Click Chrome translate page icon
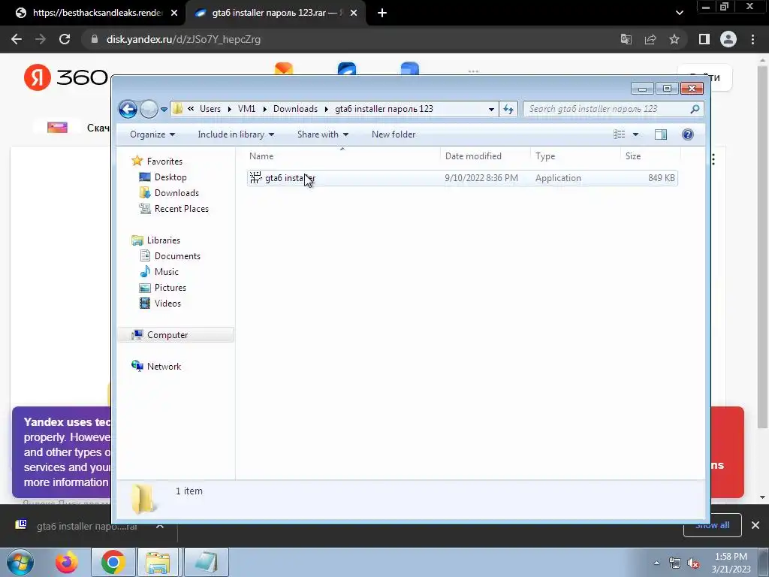The height and width of the screenshot is (577, 769). pos(626,39)
